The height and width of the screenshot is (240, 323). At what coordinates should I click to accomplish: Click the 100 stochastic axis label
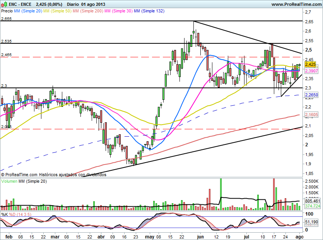[x=309, y=214]
